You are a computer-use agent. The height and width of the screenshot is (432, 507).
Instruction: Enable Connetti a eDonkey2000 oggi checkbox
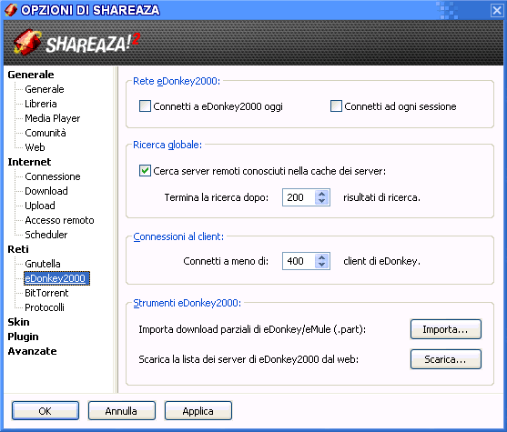[x=145, y=106]
